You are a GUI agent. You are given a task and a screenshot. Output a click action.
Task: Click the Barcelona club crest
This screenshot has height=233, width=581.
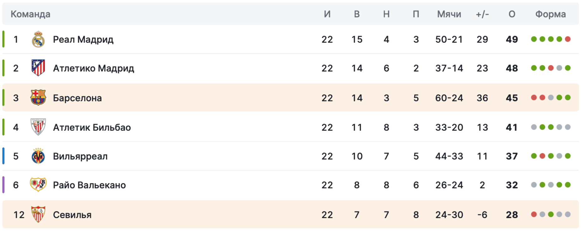click(38, 98)
